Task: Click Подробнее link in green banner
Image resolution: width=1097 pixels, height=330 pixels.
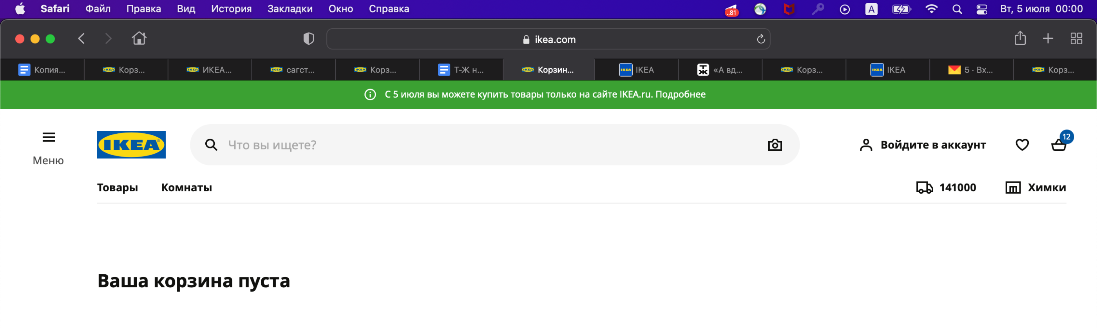Action: pos(680,94)
